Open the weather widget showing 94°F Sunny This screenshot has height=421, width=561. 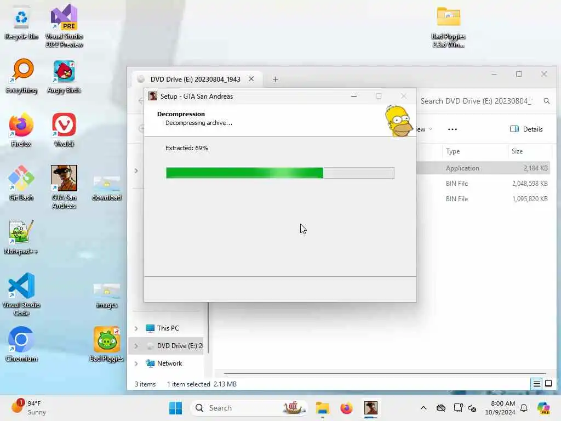pos(28,408)
